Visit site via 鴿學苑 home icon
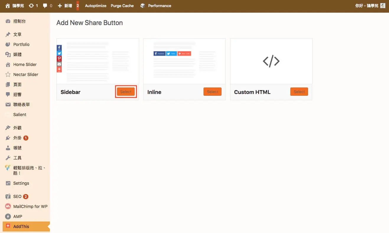 14,6
